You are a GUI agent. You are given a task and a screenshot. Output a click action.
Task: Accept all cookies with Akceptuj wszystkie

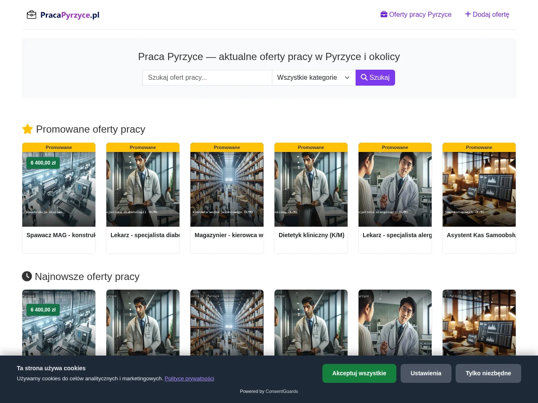[x=359, y=373]
